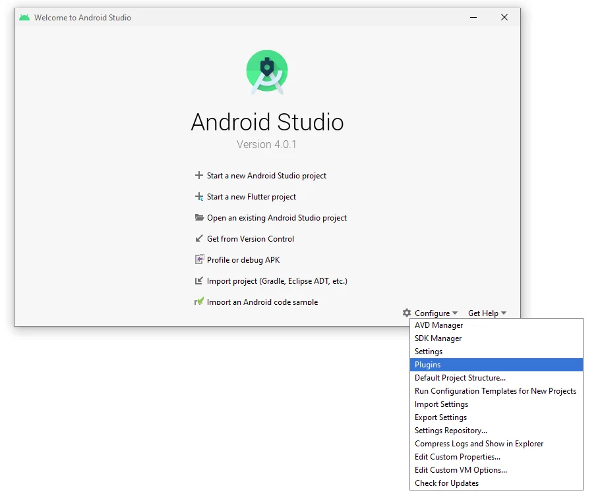Viewport: 602px width, 503px height.
Task: Start a new Flutter project
Action: (x=251, y=197)
